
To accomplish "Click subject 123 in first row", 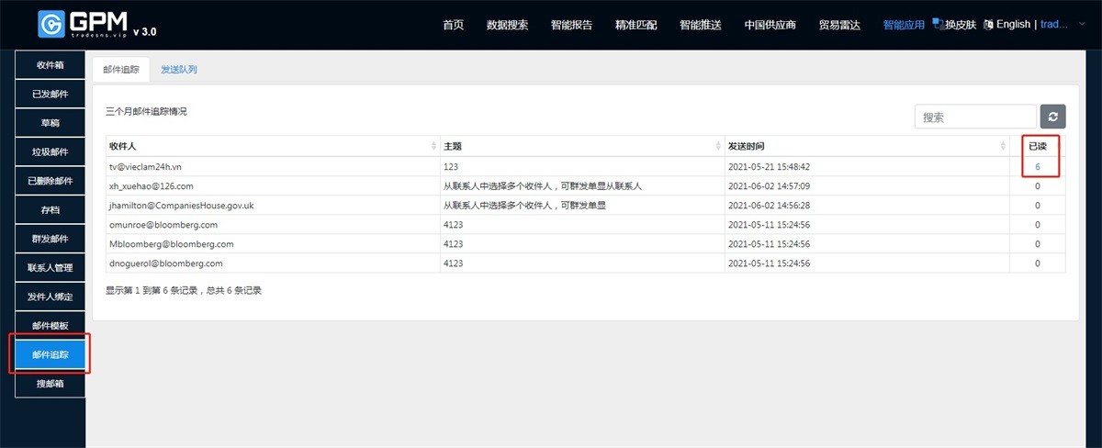I will click(451, 166).
